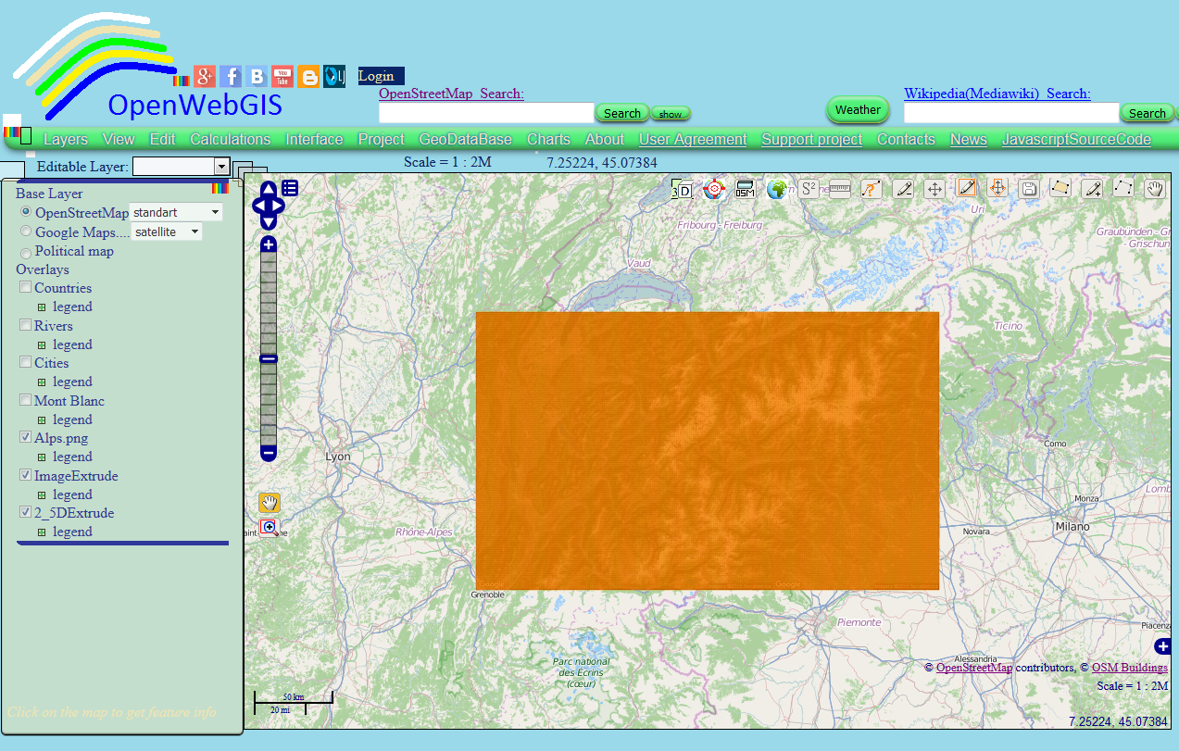The width and height of the screenshot is (1179, 751).
Task: Open the JavascriptSourceCode link
Action: [x=1076, y=139]
